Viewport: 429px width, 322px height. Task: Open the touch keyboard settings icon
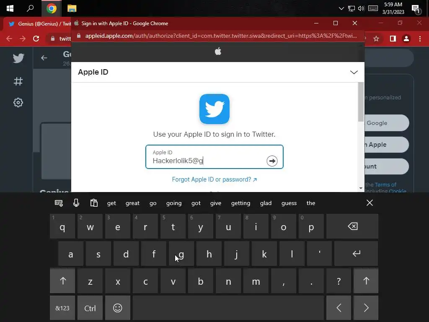[x=59, y=203]
